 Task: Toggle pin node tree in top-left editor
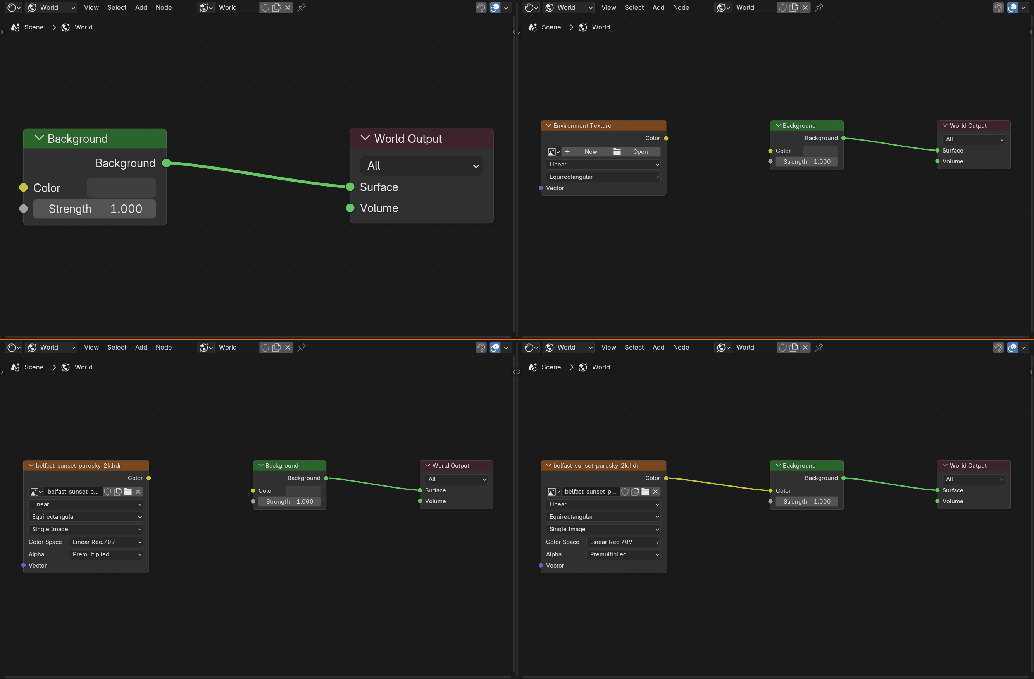(302, 7)
